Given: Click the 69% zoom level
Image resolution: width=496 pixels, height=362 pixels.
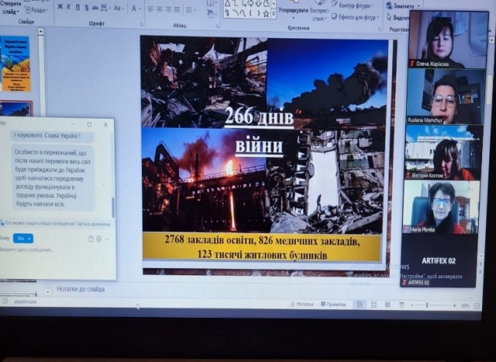Looking at the screenshot, I should click(x=465, y=306).
